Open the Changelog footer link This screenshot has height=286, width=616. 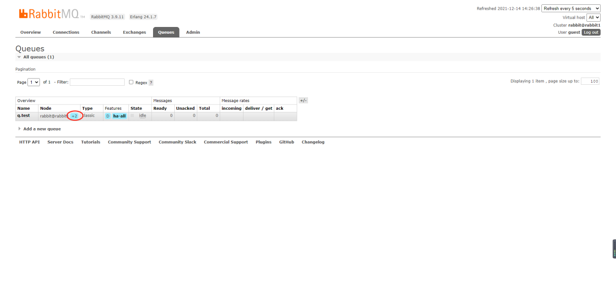(x=313, y=142)
